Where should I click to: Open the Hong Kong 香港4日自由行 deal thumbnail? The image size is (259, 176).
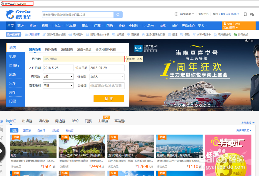coord(179,146)
